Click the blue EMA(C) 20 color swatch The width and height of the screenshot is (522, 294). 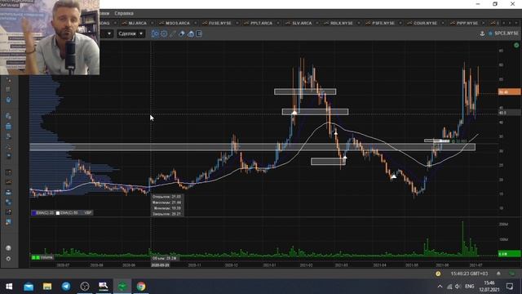pyautogui.click(x=34, y=212)
